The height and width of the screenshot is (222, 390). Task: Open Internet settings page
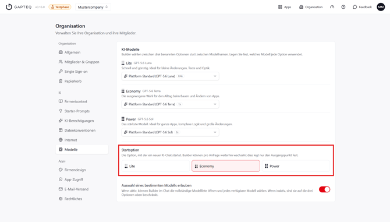[82, 140]
